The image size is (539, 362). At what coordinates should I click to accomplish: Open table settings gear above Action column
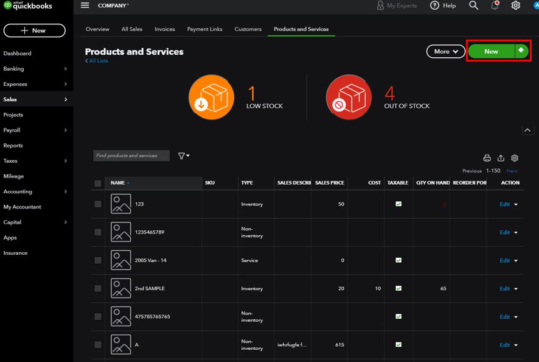click(515, 158)
